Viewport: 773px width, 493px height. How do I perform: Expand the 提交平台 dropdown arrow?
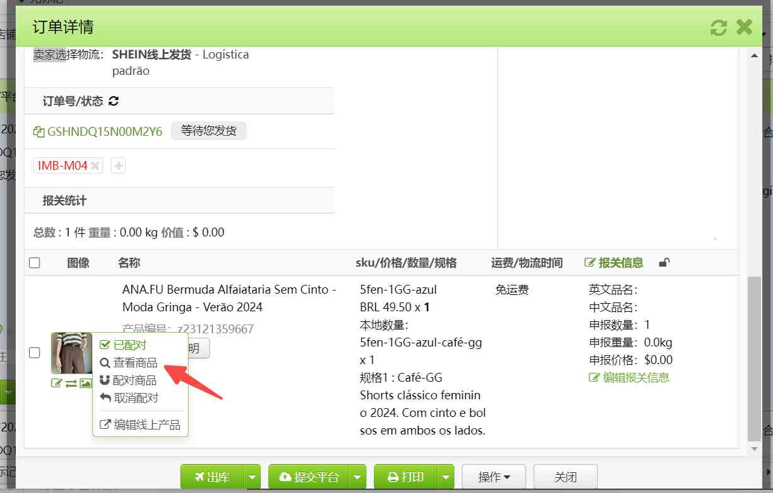click(x=358, y=477)
